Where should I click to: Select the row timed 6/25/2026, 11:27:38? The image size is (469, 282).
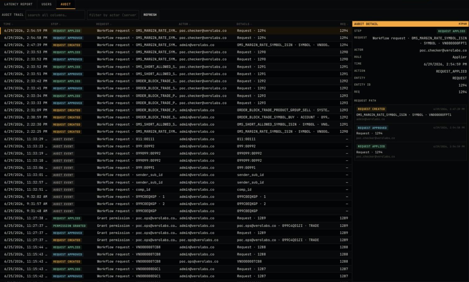click(176, 218)
